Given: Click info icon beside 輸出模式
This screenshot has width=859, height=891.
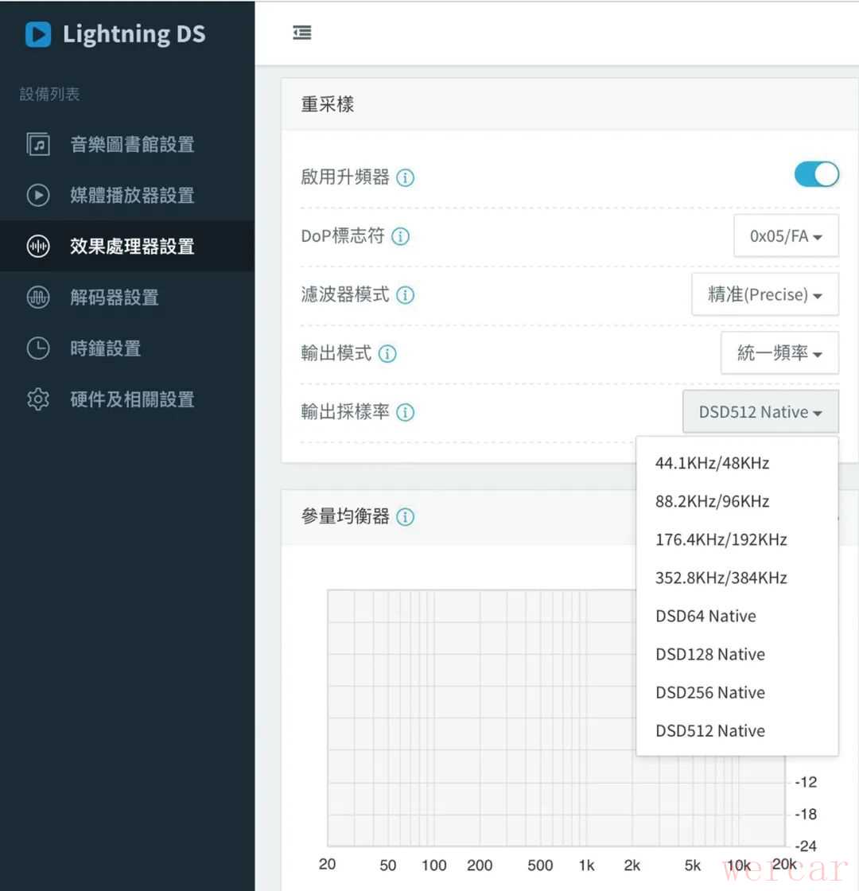Looking at the screenshot, I should click(387, 354).
